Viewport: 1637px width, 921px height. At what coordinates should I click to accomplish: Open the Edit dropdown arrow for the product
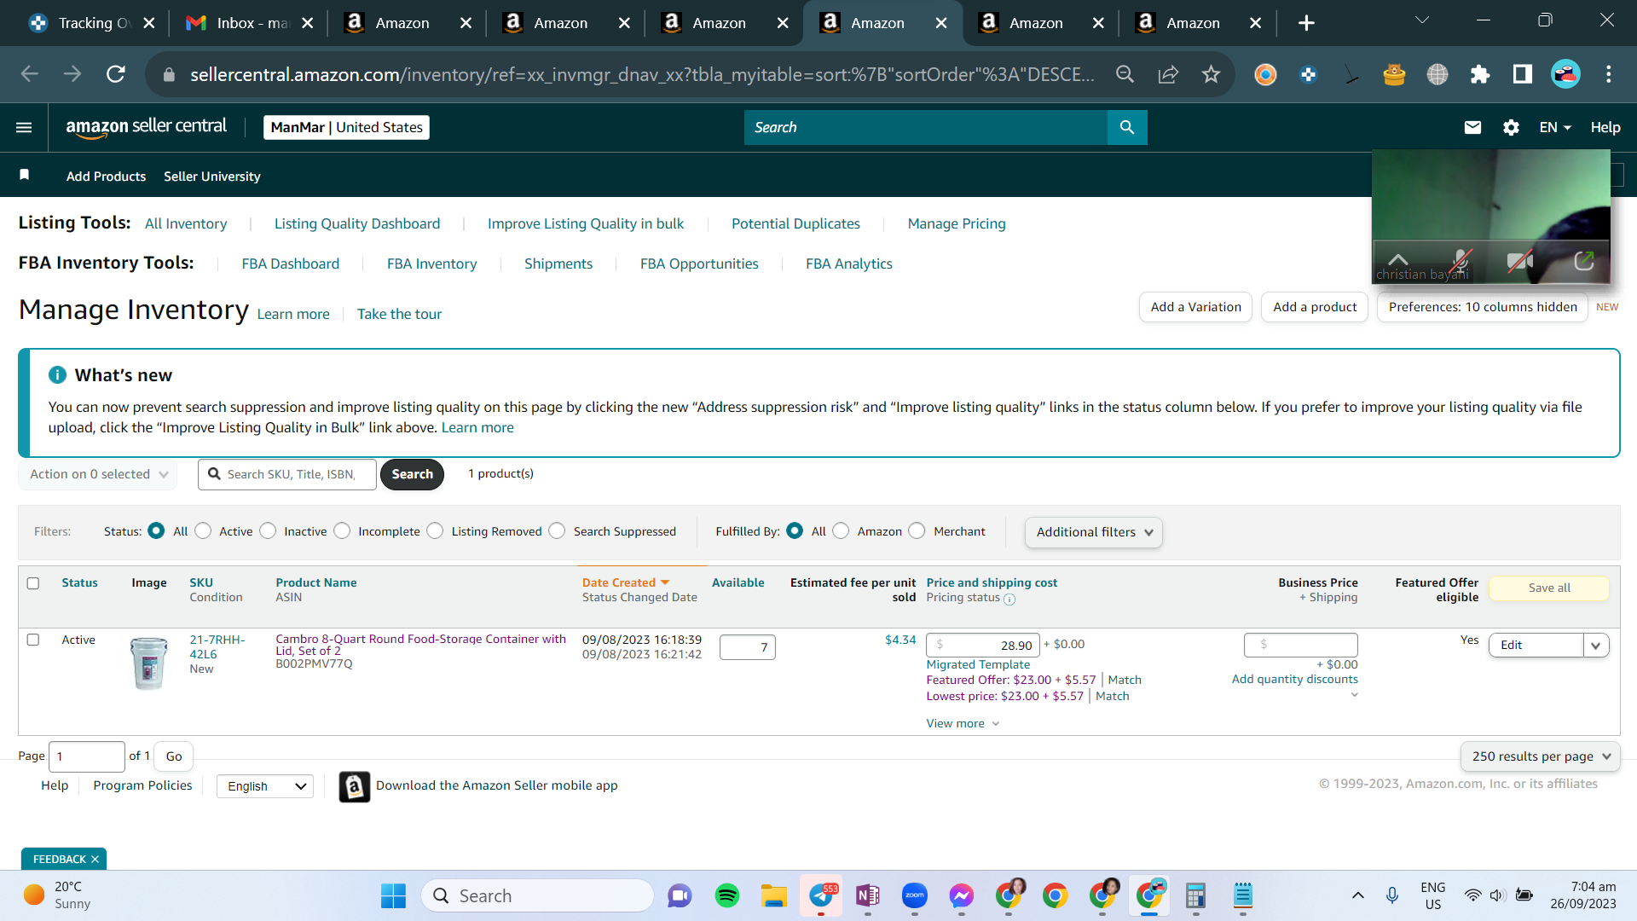(x=1596, y=646)
